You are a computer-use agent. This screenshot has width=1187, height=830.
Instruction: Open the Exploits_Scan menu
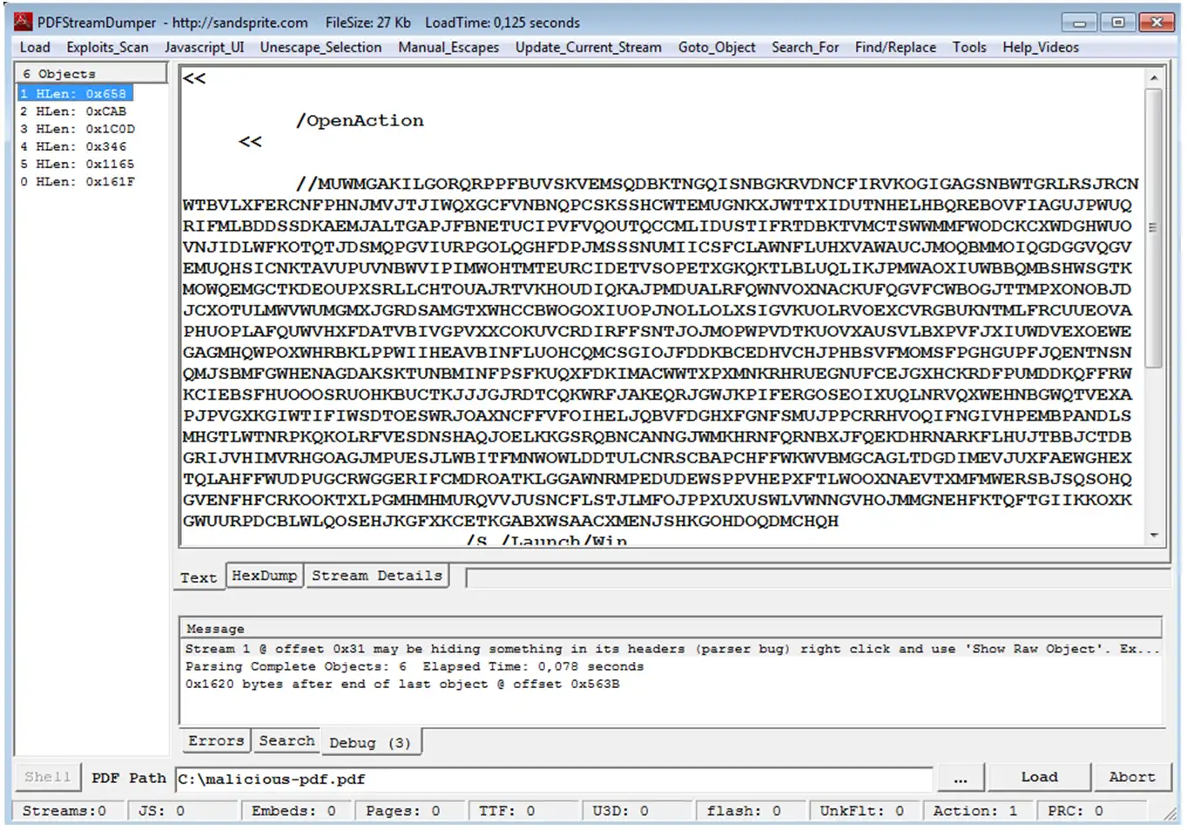tap(107, 47)
